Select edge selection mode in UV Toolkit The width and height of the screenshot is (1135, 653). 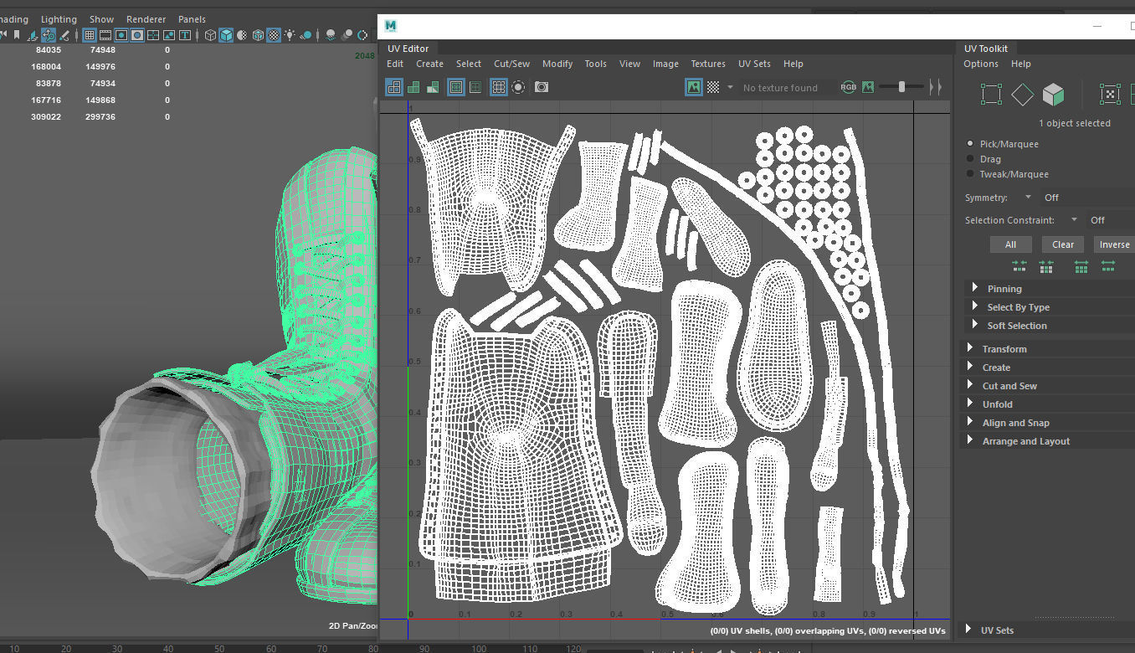tap(1022, 95)
